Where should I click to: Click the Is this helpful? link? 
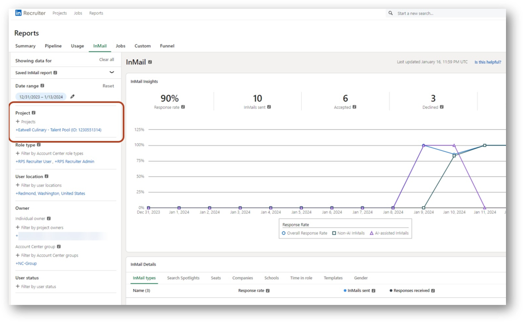pos(487,62)
